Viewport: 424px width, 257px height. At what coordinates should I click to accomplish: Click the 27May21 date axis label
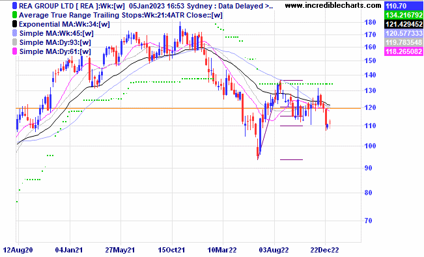click(x=120, y=250)
